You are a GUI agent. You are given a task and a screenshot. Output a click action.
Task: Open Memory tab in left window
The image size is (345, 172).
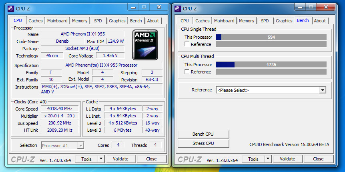click(x=80, y=21)
